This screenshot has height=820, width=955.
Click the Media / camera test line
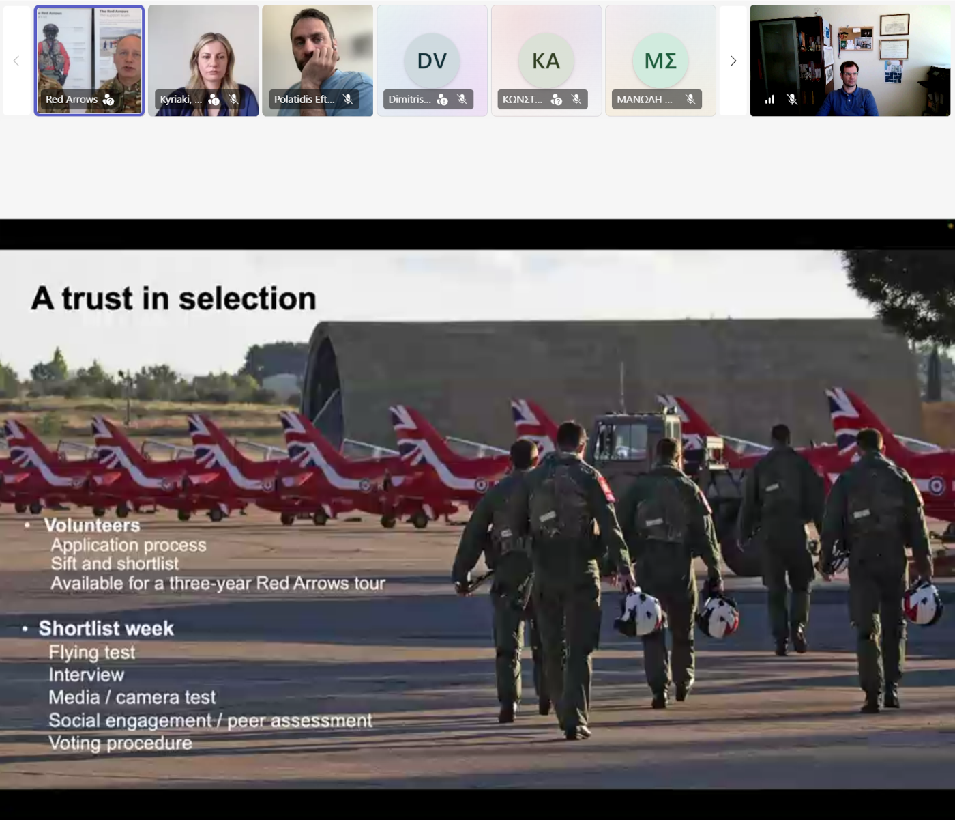click(x=132, y=697)
